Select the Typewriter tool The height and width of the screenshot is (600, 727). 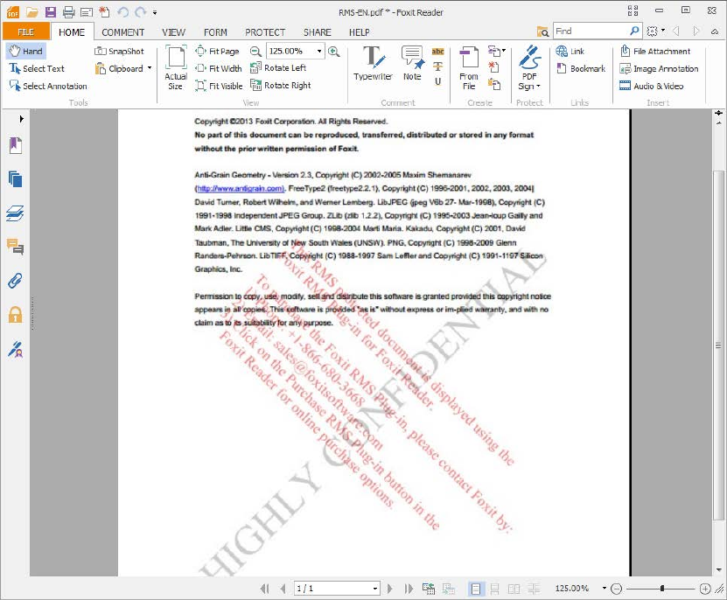(x=373, y=63)
